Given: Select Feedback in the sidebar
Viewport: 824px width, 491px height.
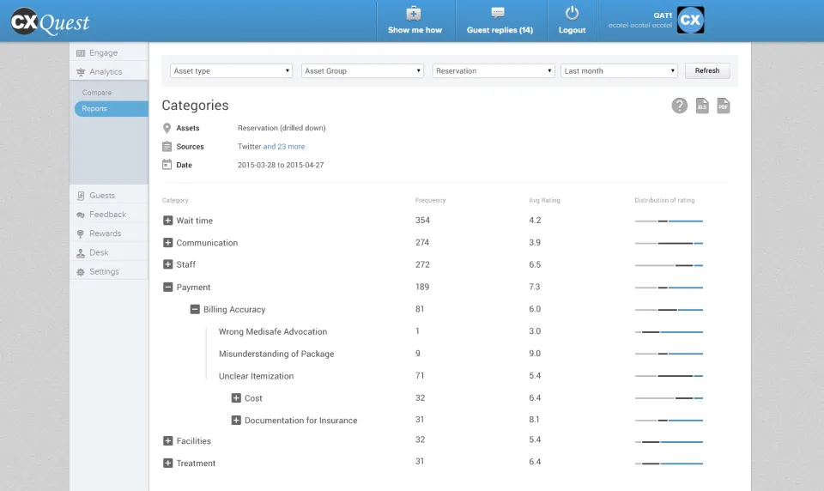Looking at the screenshot, I should [x=109, y=215].
